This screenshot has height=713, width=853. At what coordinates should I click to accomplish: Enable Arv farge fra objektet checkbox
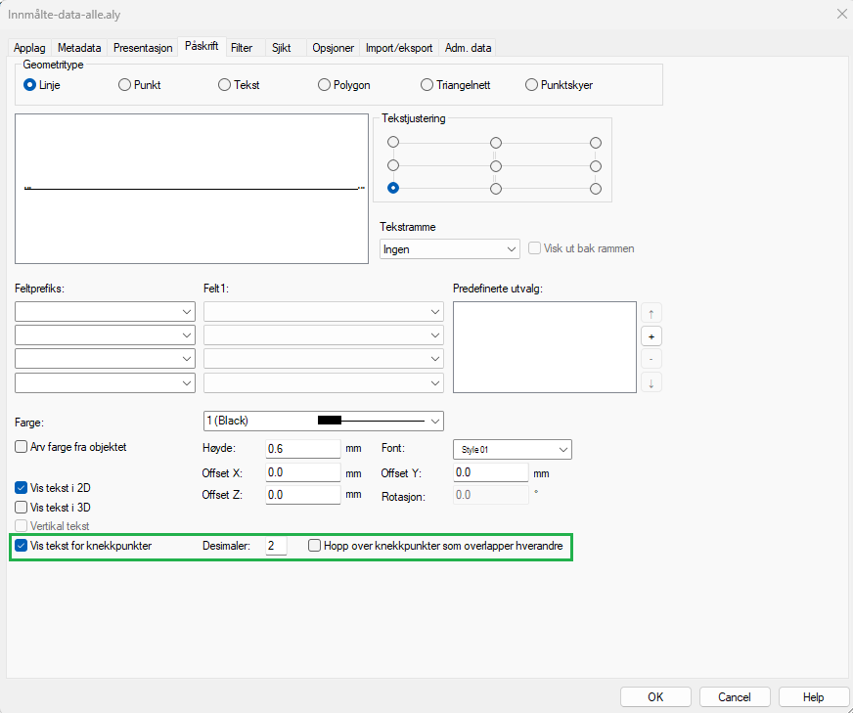coord(22,447)
